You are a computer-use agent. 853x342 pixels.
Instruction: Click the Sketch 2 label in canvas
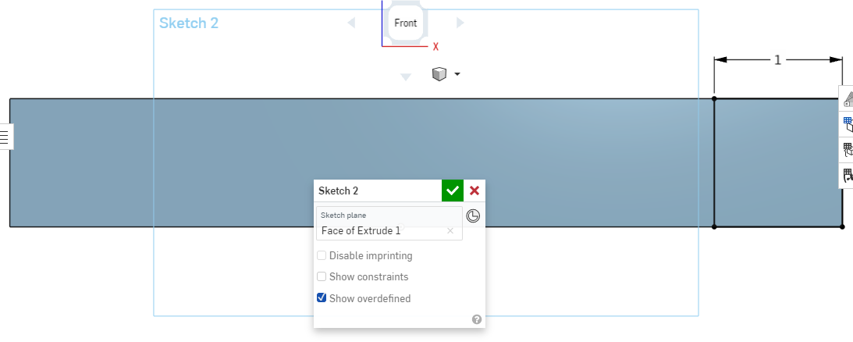[189, 23]
